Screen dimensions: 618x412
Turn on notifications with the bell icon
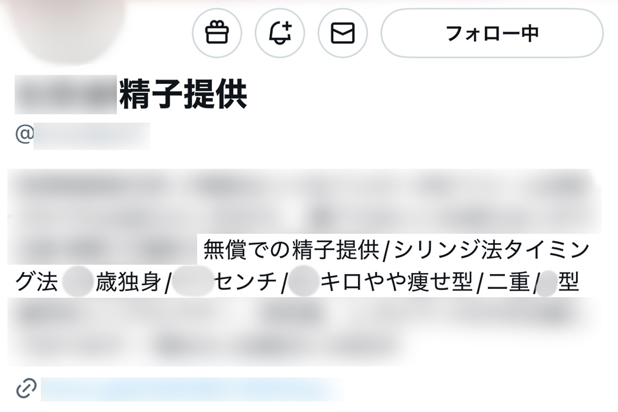pyautogui.click(x=280, y=33)
